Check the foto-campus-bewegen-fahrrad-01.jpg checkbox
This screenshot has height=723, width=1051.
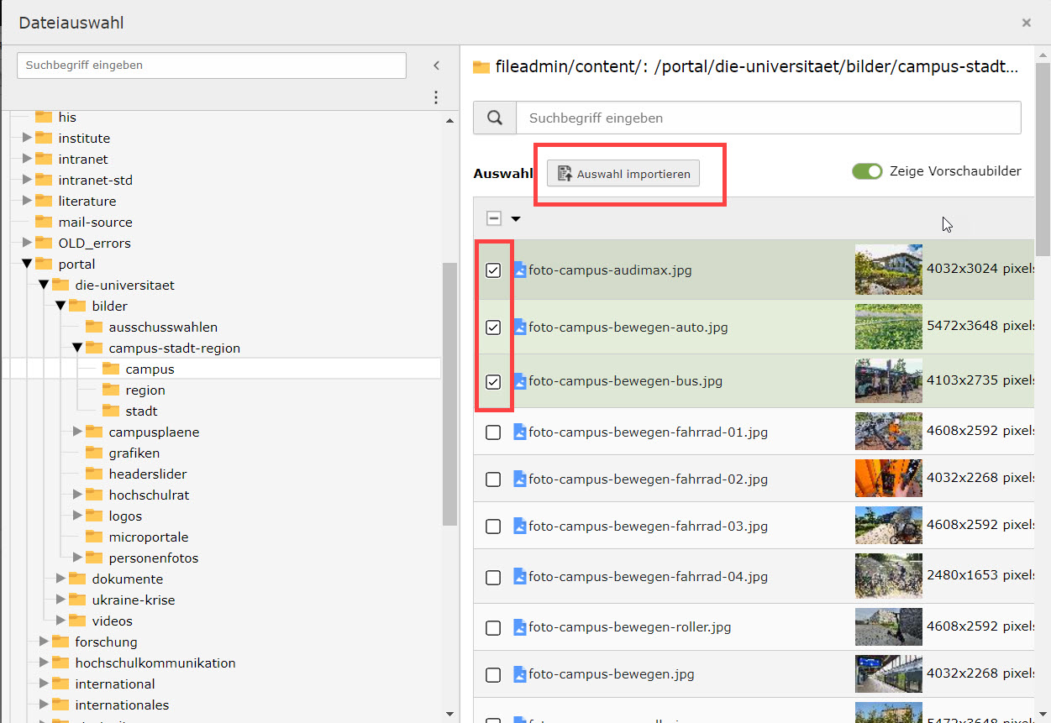493,432
